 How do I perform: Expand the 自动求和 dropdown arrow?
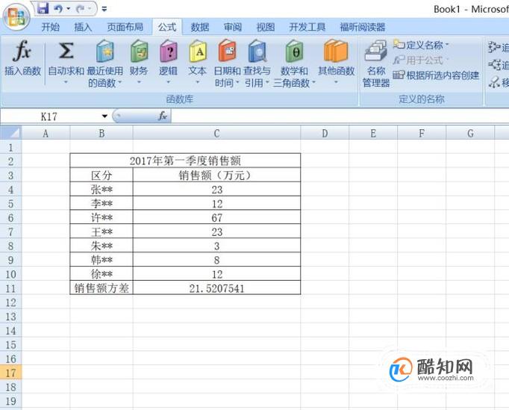coord(66,82)
